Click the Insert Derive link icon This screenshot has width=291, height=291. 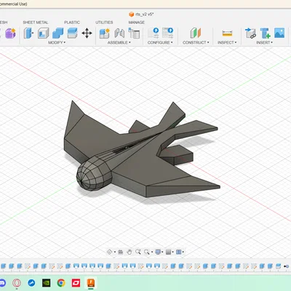[250, 33]
